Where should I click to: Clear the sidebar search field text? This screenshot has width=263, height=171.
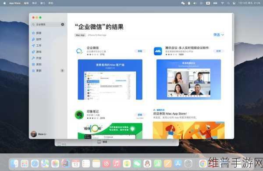pyautogui.click(x=62, y=24)
